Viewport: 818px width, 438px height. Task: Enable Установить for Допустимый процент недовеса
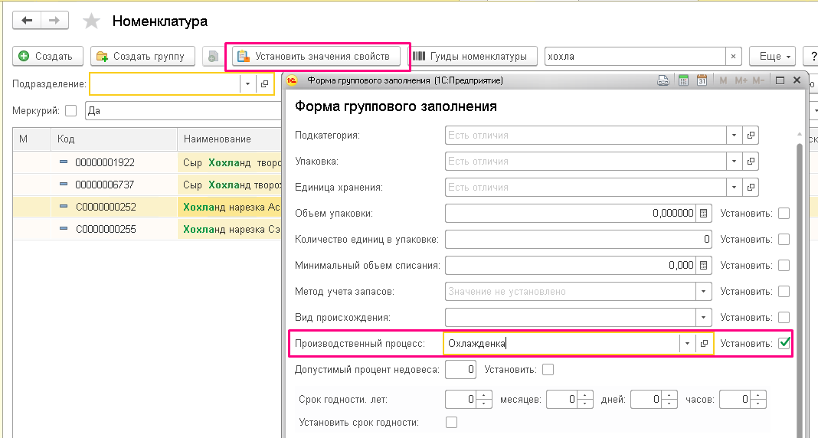(x=548, y=370)
